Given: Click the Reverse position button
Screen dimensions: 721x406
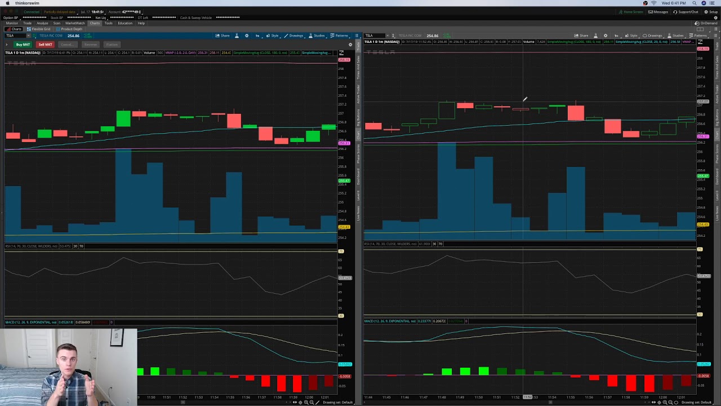Looking at the screenshot, I should point(91,45).
